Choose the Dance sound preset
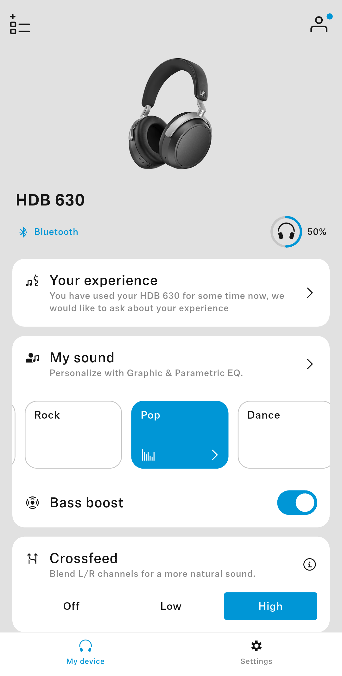Viewport: 342px width, 676px height. (284, 434)
